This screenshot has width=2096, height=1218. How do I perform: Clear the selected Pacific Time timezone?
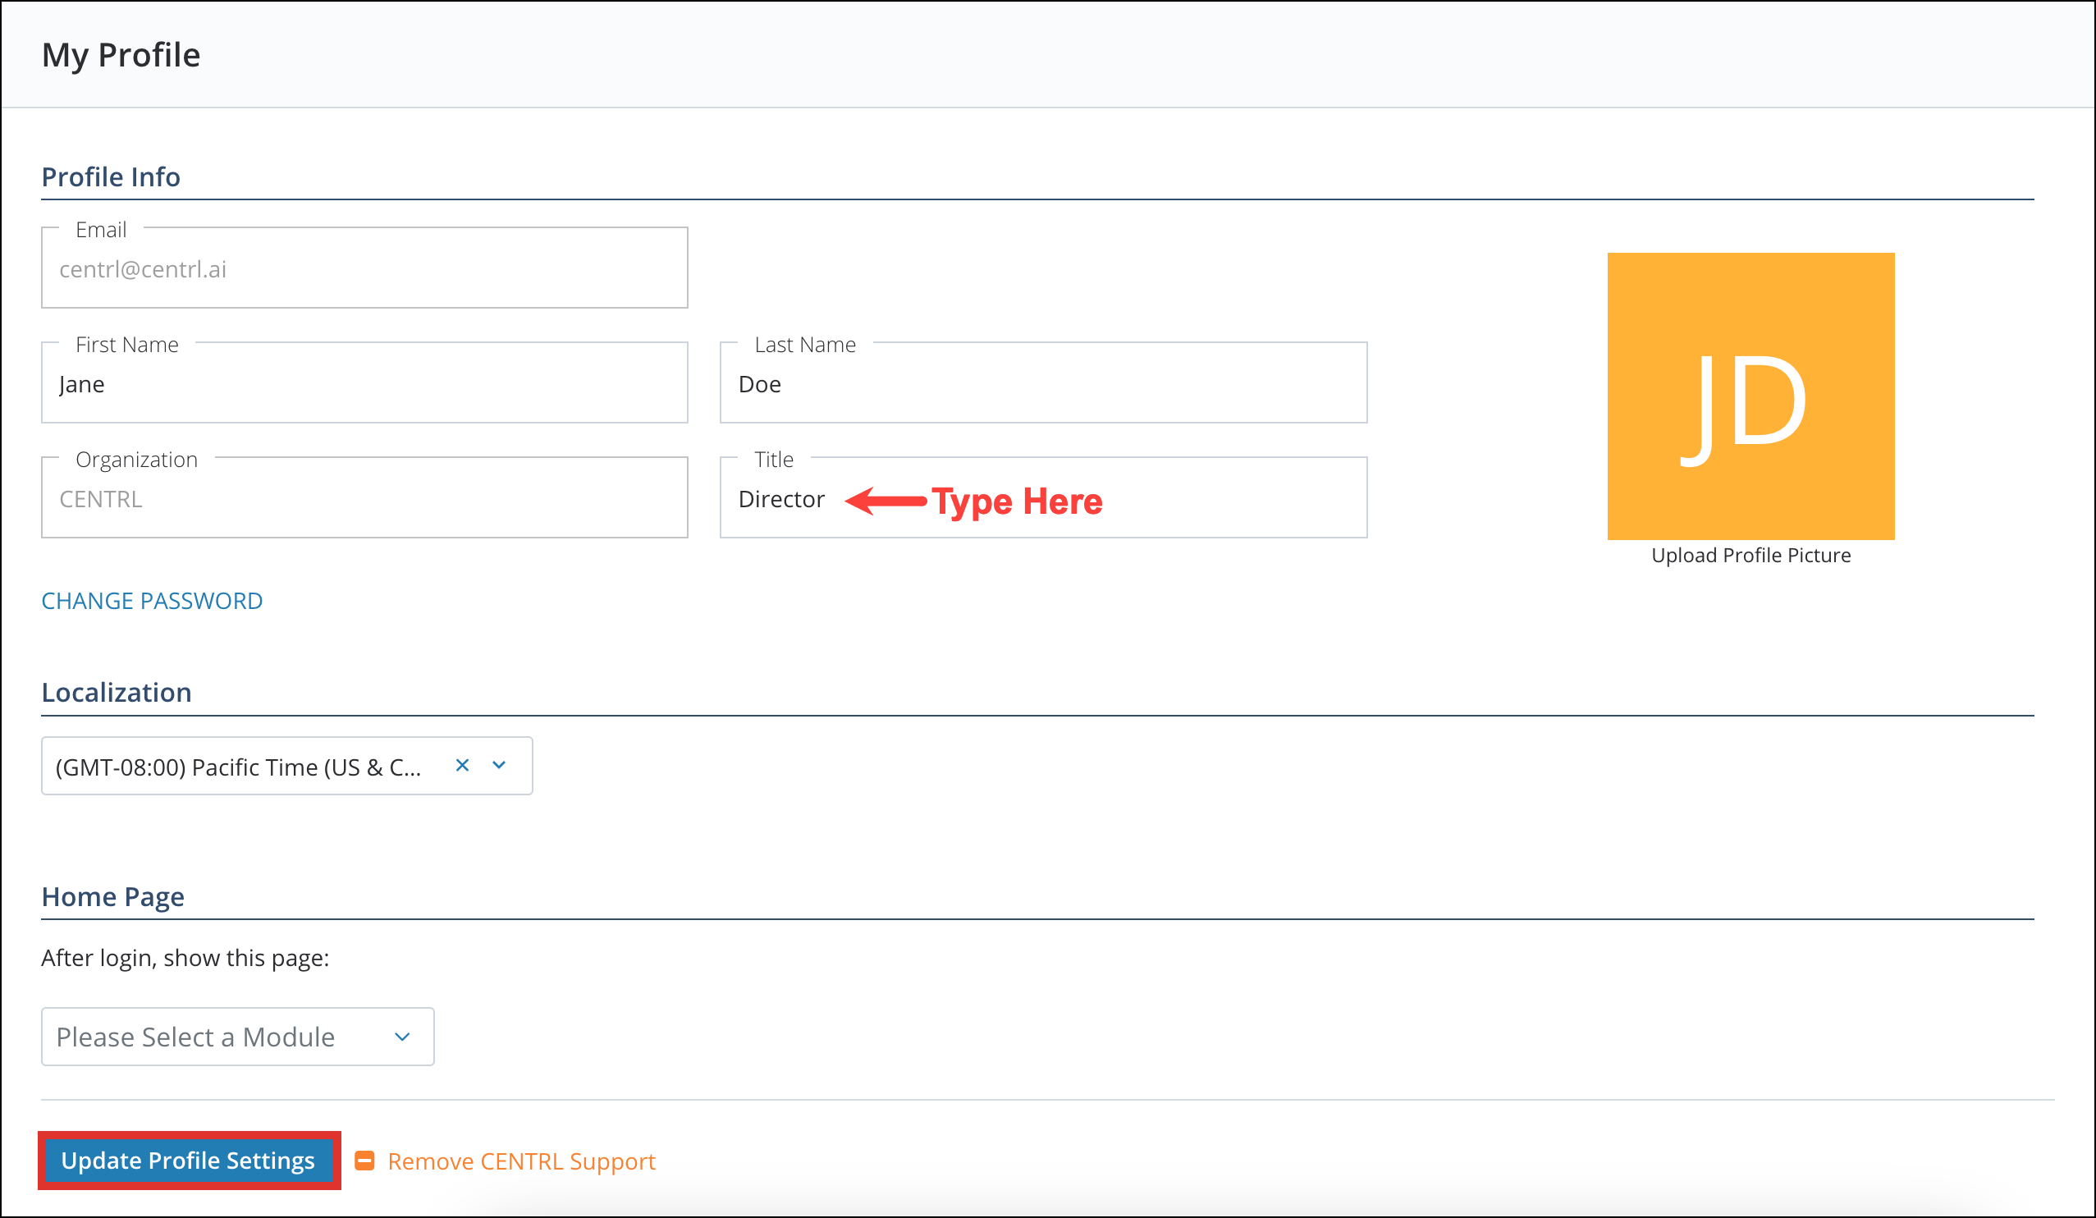[x=463, y=767]
